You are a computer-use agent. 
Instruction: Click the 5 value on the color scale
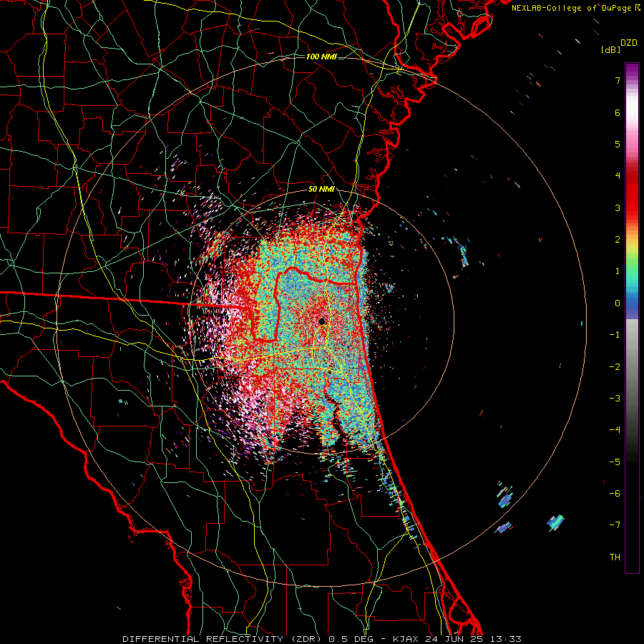(x=618, y=144)
